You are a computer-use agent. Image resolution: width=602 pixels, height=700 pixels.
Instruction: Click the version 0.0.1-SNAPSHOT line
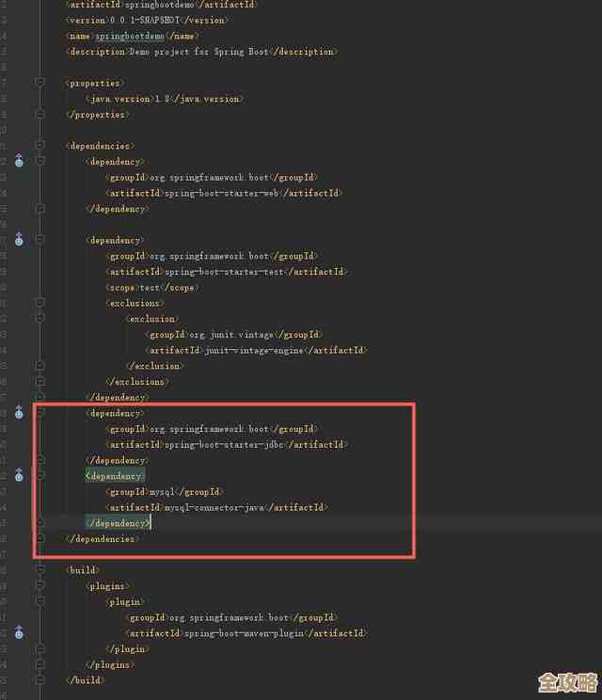[x=148, y=20]
